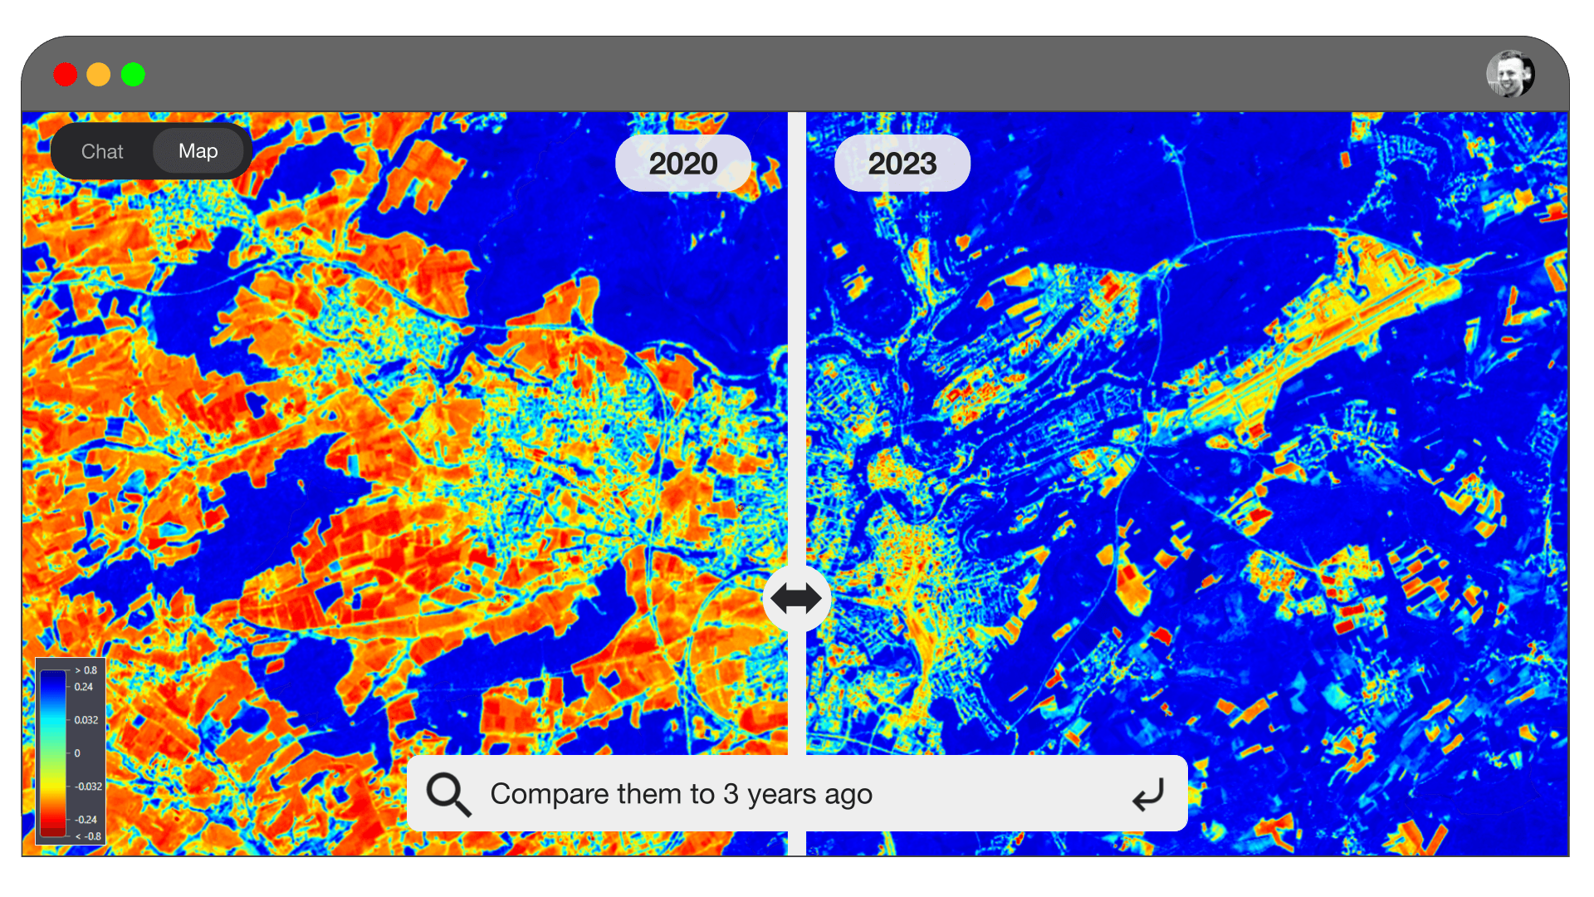Click the search/query magnifier icon
Screen dimensions: 1594x897
pyautogui.click(x=447, y=793)
